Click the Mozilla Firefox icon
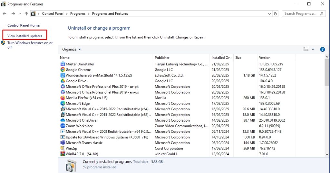 click(63, 98)
